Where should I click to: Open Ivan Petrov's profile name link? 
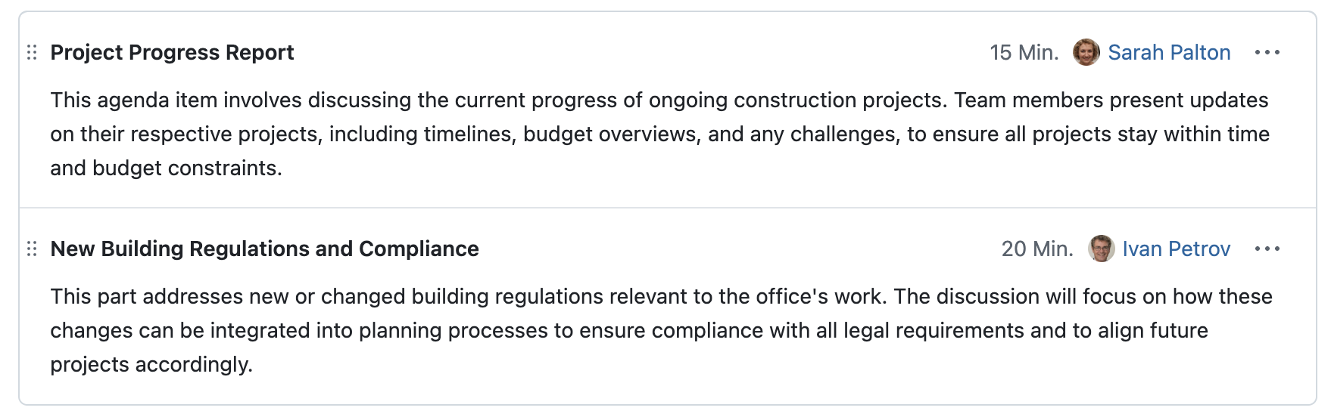1176,249
